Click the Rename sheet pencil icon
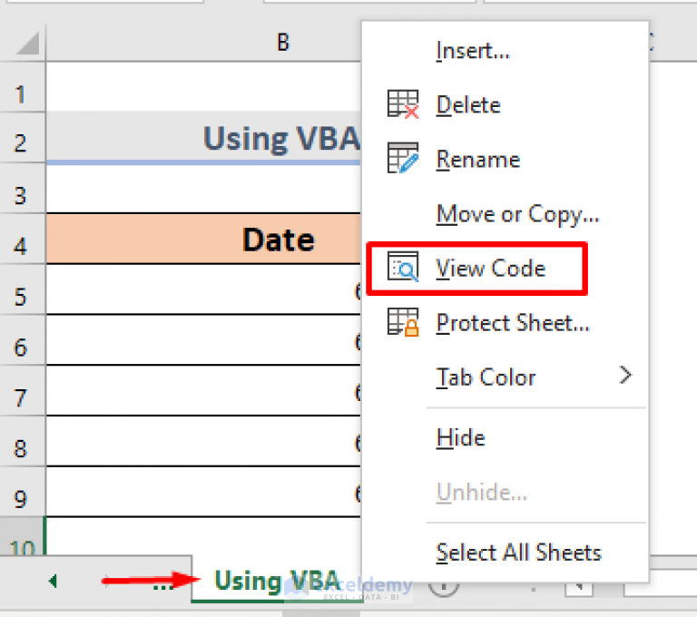 pos(403,158)
